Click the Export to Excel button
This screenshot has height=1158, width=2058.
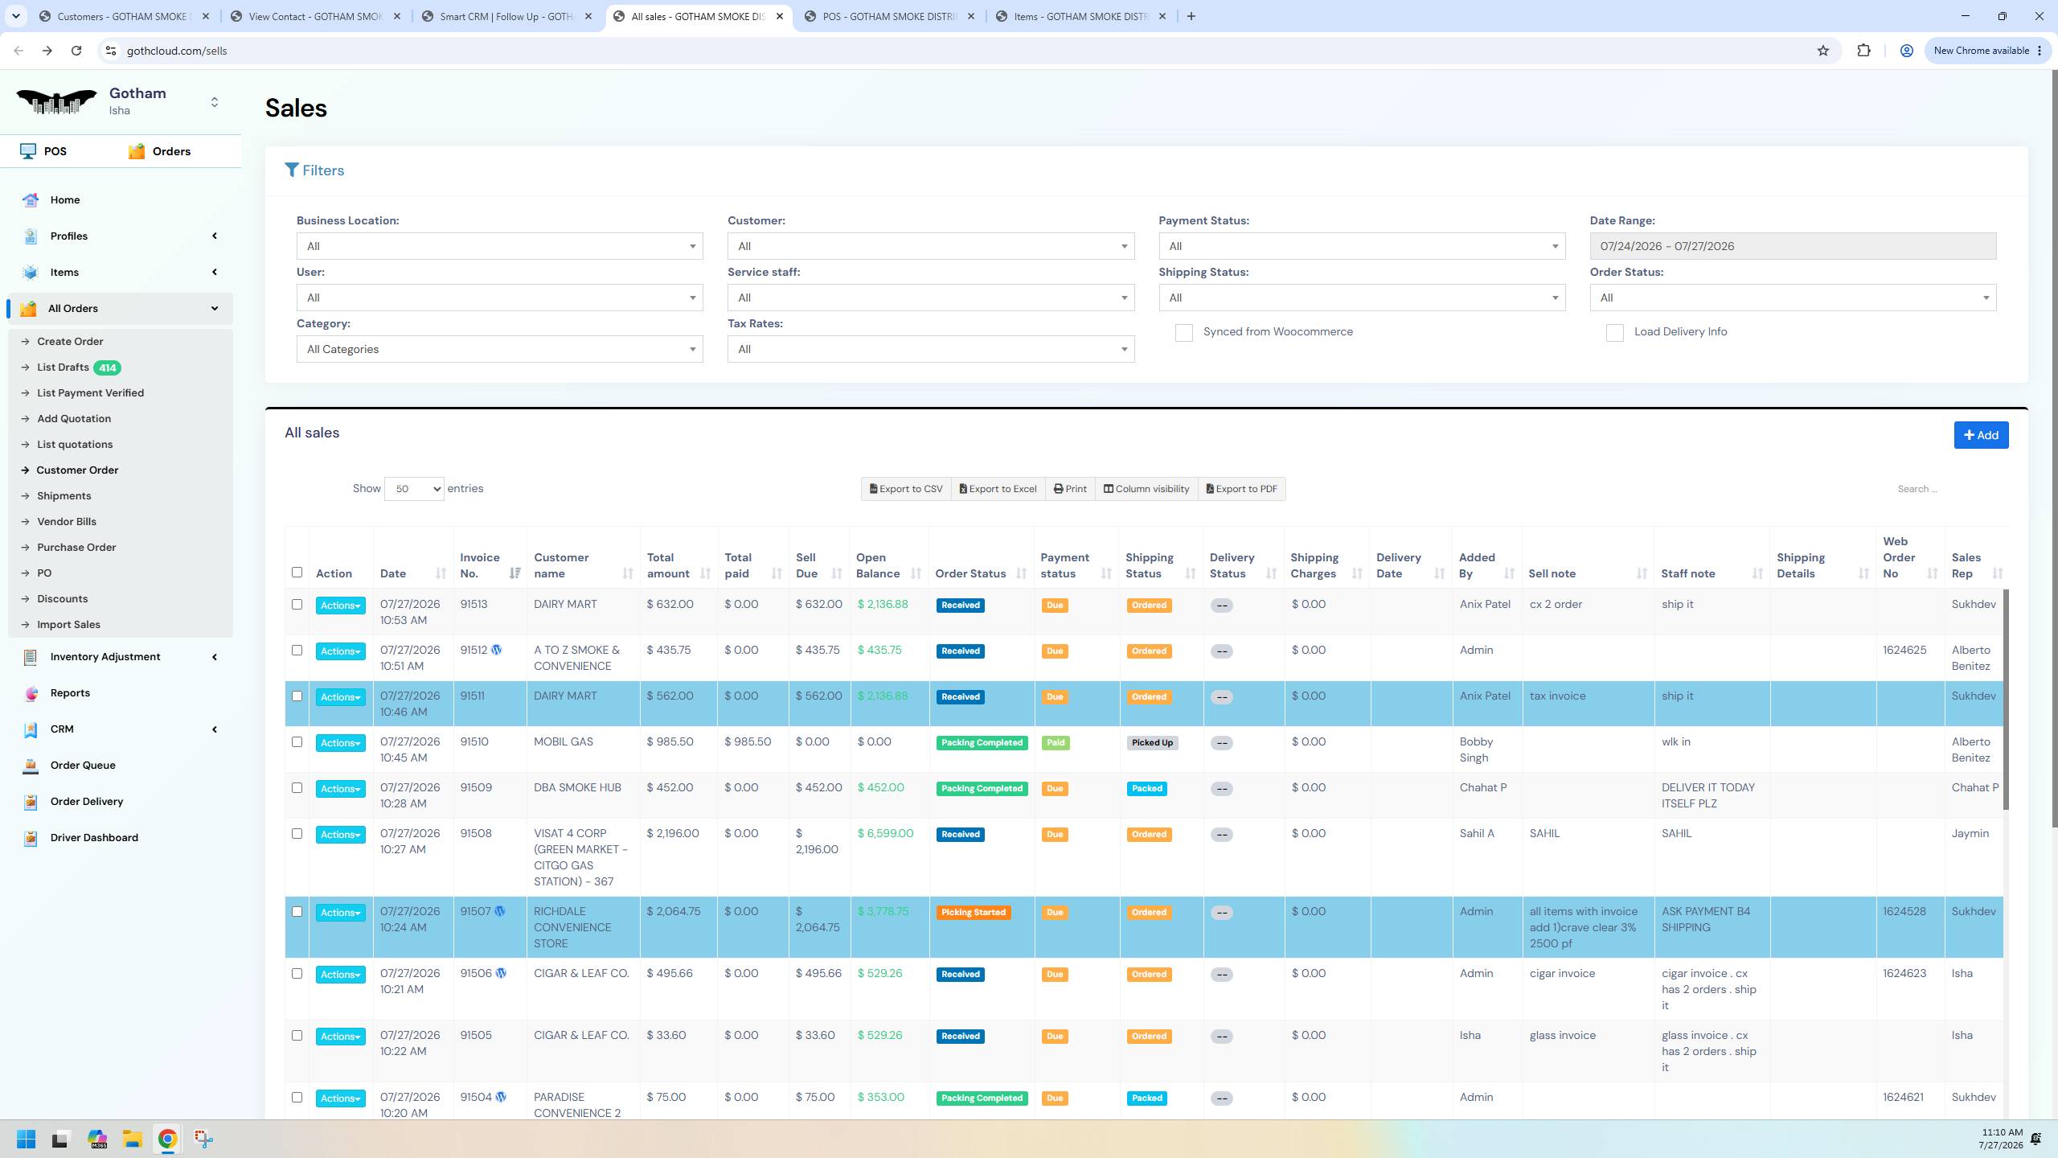point(998,489)
